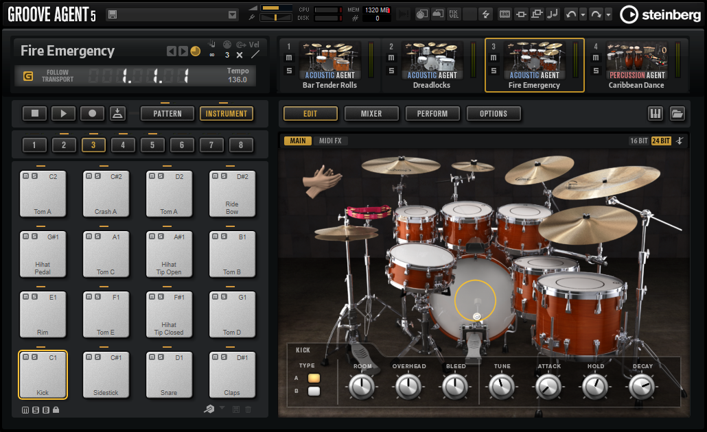Select pad group 8
This screenshot has height=432, width=707.
tap(241, 145)
